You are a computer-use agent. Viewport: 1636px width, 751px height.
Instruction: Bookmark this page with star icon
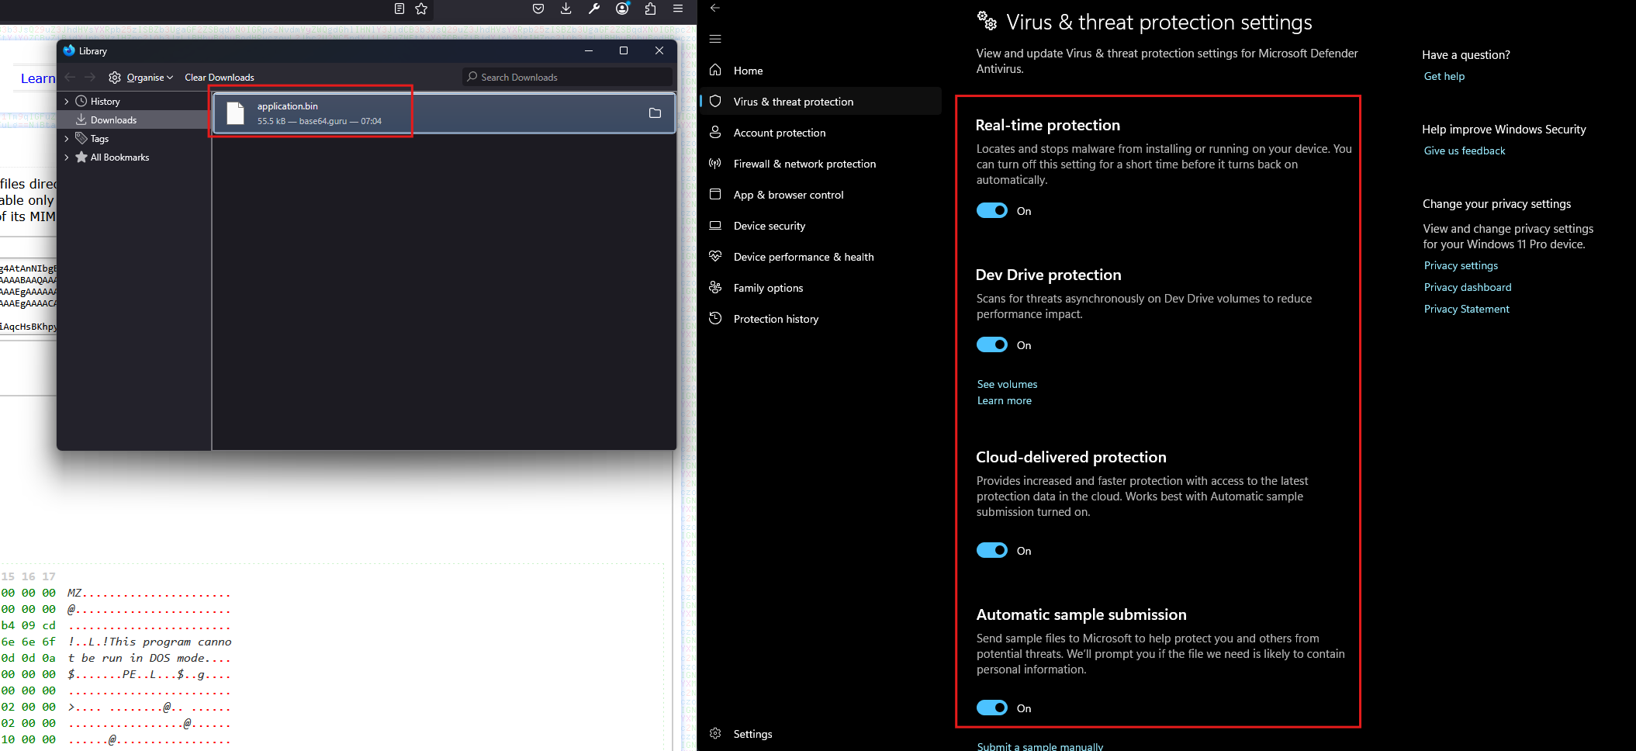point(421,9)
